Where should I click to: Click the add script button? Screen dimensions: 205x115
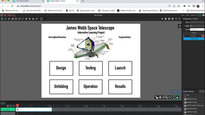(194, 39)
